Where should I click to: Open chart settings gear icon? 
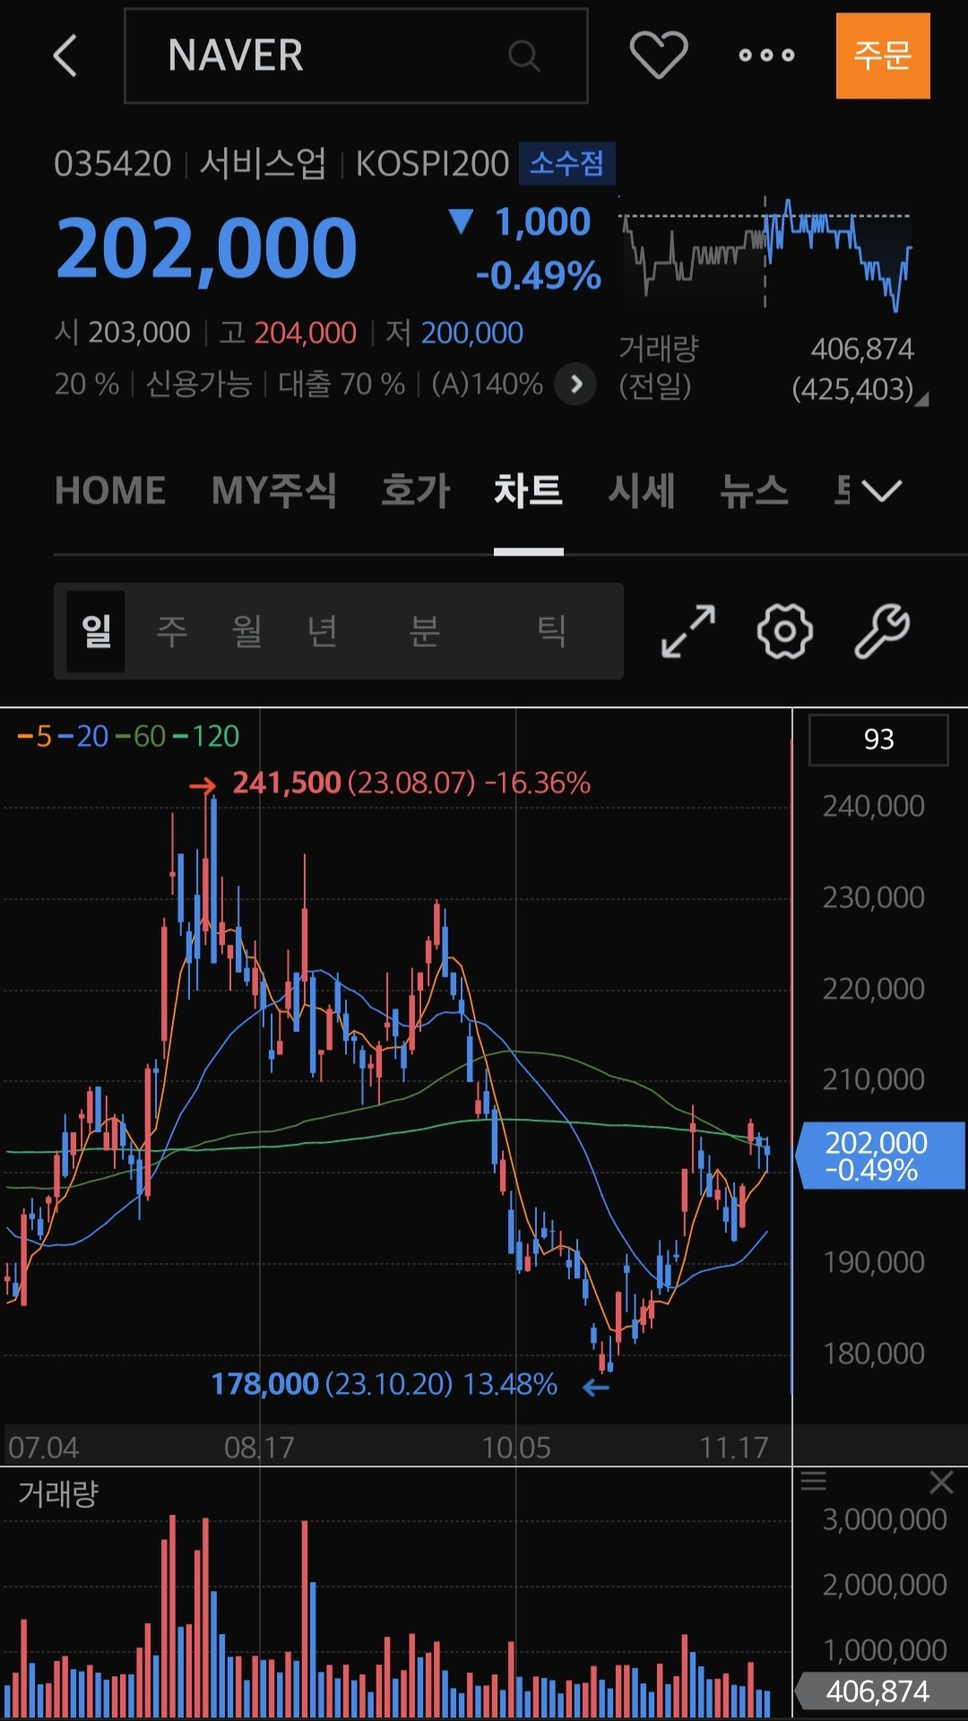tap(785, 631)
